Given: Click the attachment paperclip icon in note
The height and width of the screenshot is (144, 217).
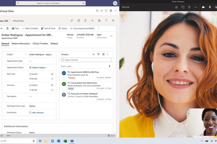Looking at the screenshot, I should tap(109, 66).
